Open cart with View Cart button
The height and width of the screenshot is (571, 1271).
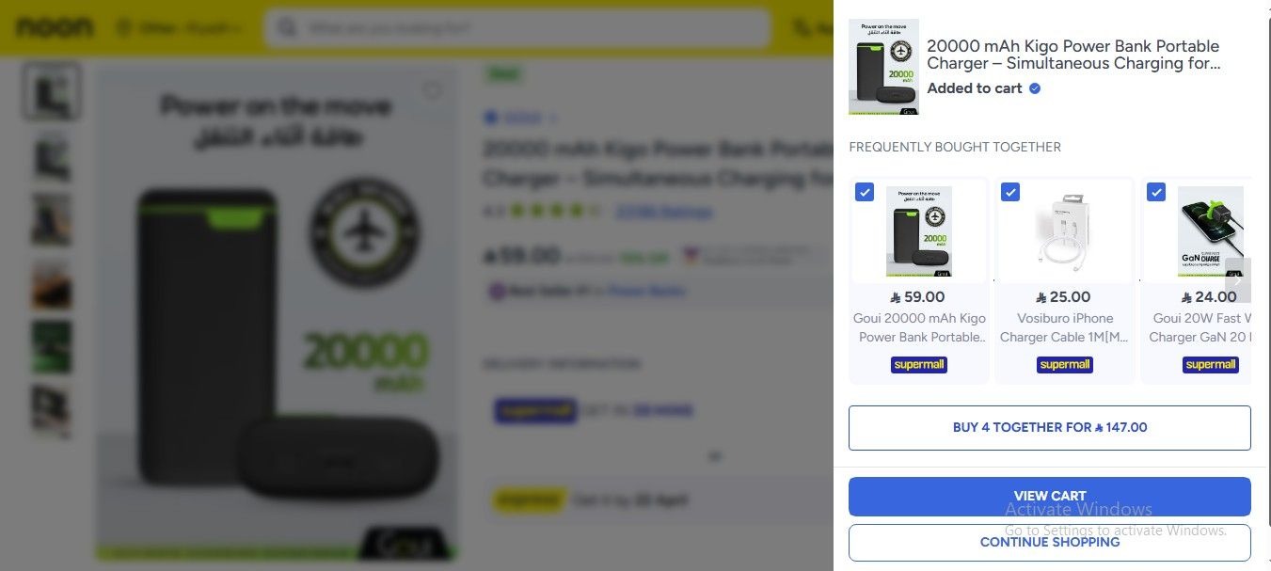point(1049,497)
